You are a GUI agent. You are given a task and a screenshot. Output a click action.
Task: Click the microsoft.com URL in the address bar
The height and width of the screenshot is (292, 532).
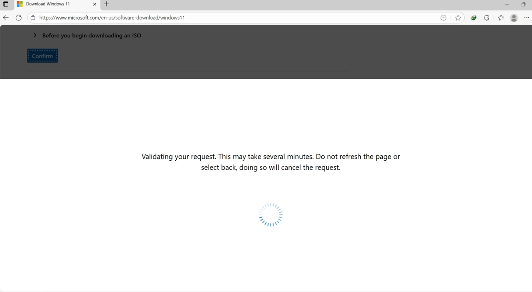coord(112,17)
